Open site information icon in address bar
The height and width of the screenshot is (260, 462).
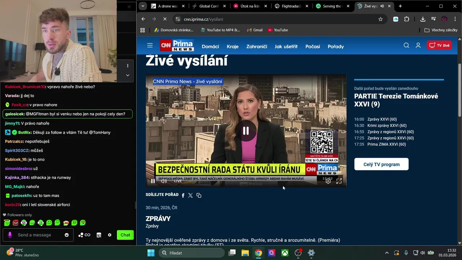tap(177, 19)
